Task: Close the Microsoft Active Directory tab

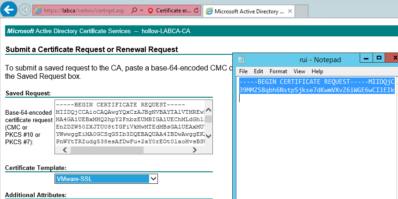Action: click(289, 10)
